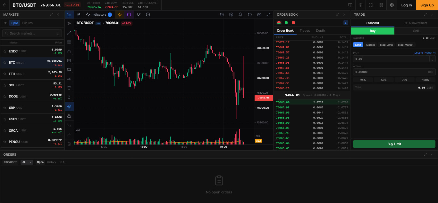Choose the Market order type

click(370, 45)
